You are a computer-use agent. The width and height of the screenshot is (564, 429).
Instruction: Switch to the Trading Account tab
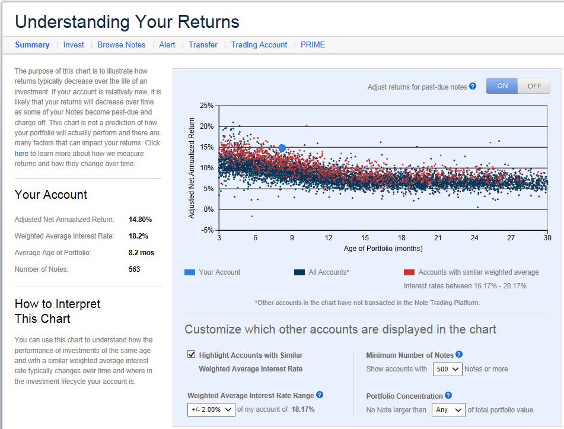(x=259, y=45)
